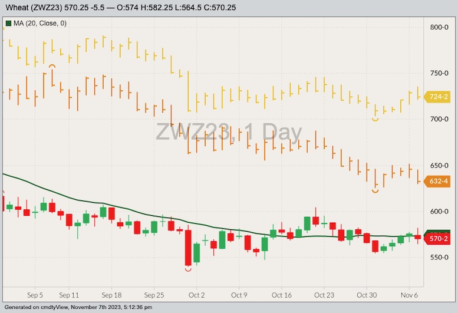
Task: Click the Oct 9 date label
Action: pyautogui.click(x=239, y=295)
